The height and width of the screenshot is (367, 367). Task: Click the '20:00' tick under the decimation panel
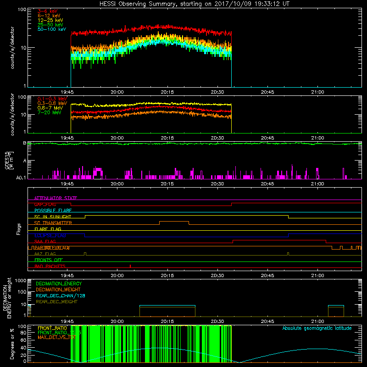click(117, 322)
